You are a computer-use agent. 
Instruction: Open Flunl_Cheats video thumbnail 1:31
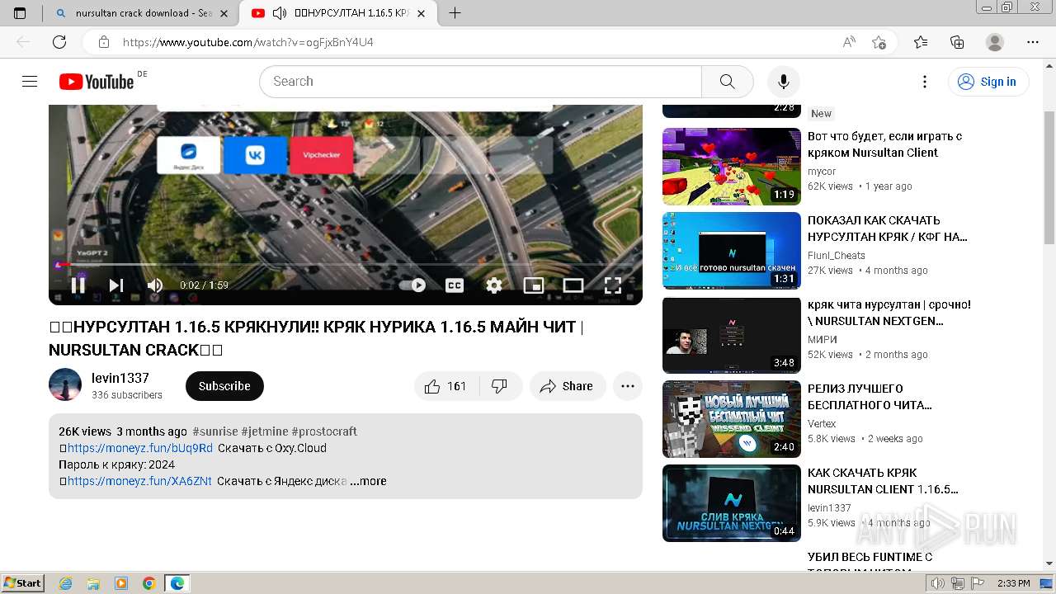coord(732,251)
